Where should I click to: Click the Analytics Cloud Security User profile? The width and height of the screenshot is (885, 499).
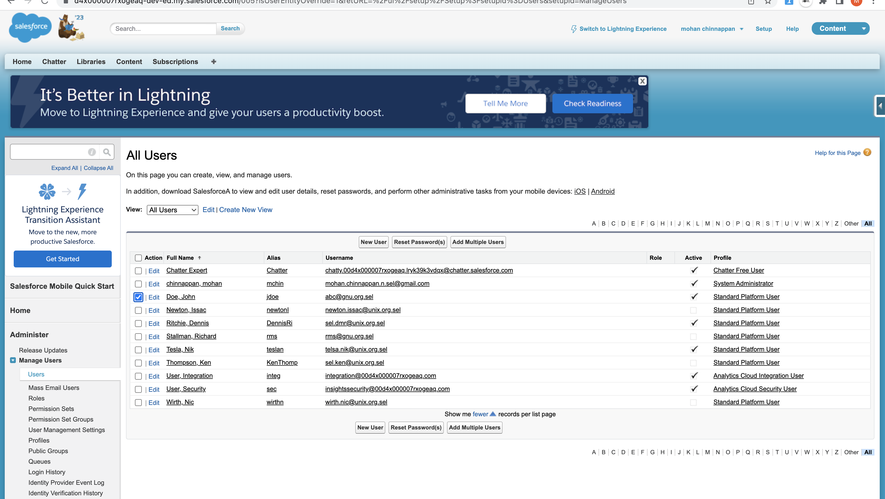[755, 389]
